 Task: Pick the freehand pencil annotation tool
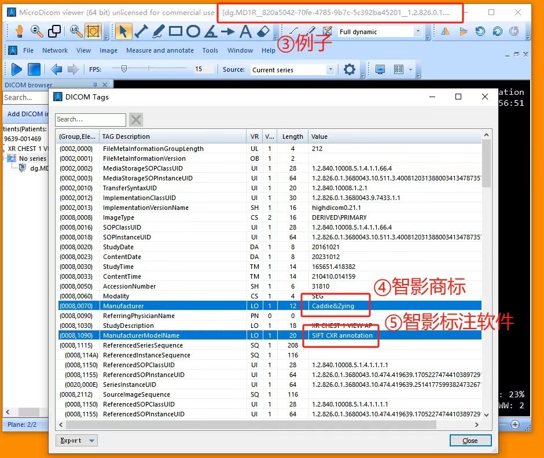(x=158, y=31)
